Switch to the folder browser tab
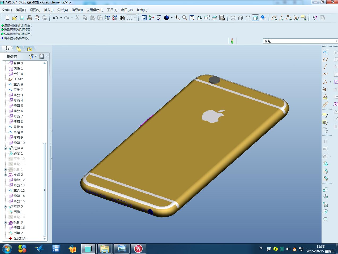The height and width of the screenshot is (254, 338). click(x=18, y=49)
